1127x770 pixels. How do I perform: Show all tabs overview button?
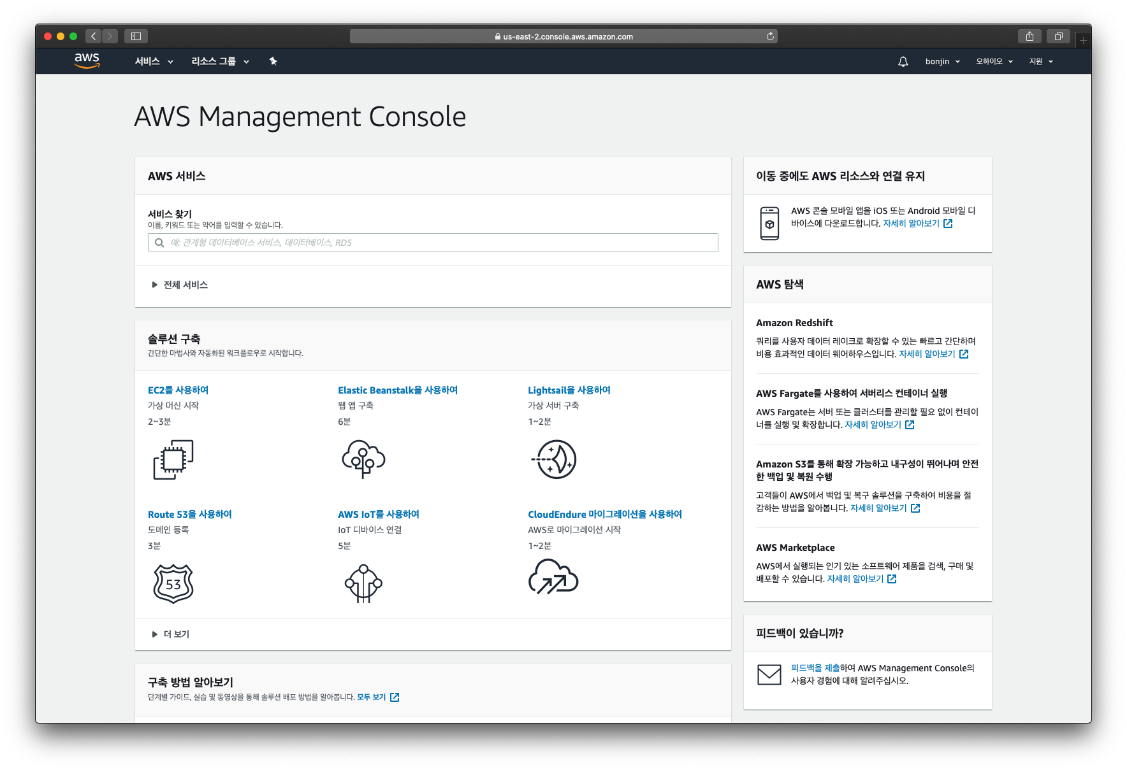[1058, 36]
